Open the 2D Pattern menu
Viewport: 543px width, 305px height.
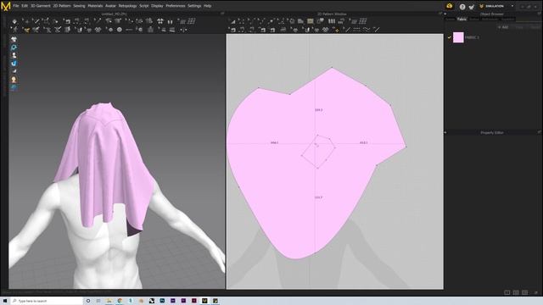[x=62, y=6]
